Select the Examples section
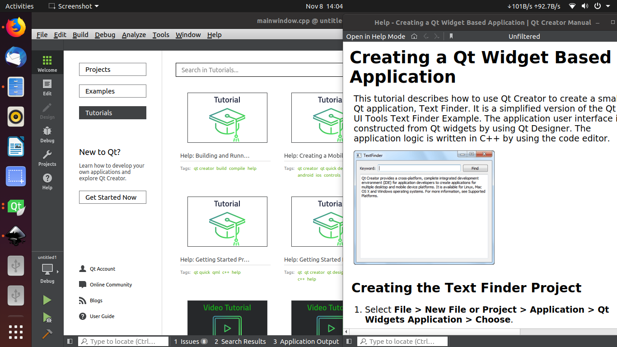 (112, 91)
